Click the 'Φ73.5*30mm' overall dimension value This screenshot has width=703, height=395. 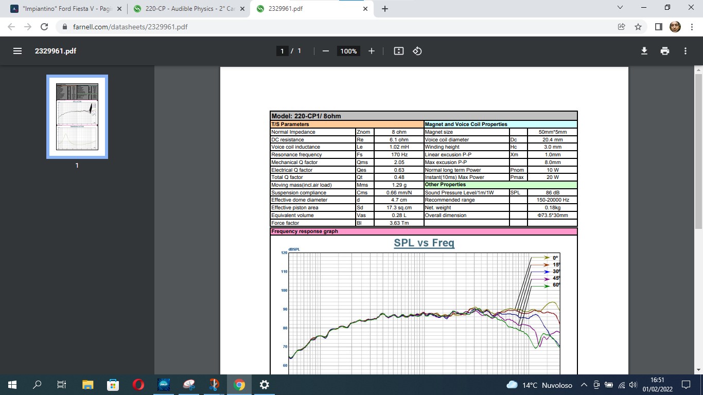[552, 215]
